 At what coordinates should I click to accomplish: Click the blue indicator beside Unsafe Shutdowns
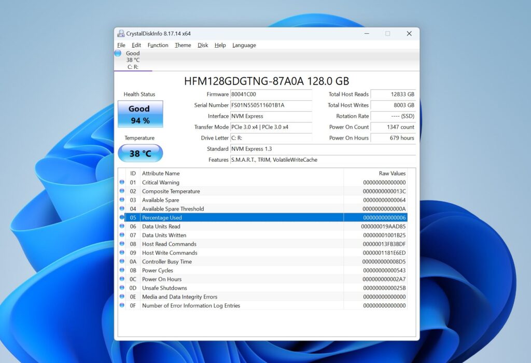coord(121,288)
